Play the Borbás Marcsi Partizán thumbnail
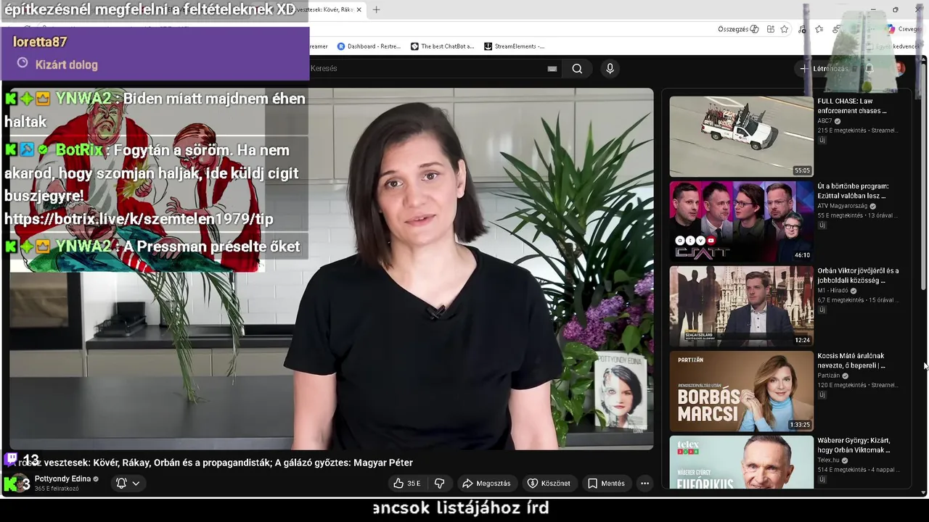 [x=741, y=391]
